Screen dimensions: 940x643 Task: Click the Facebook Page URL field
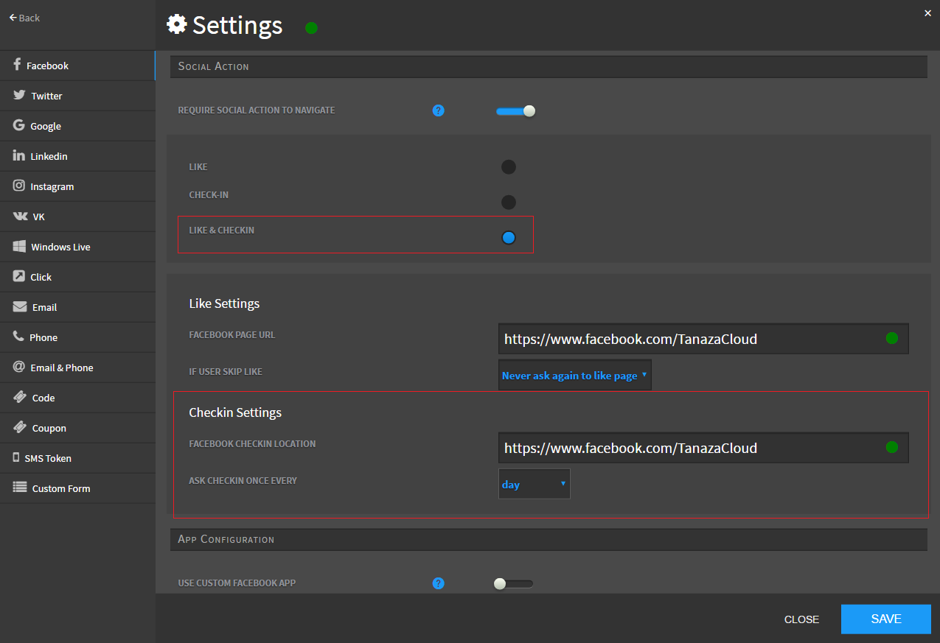[x=689, y=339]
